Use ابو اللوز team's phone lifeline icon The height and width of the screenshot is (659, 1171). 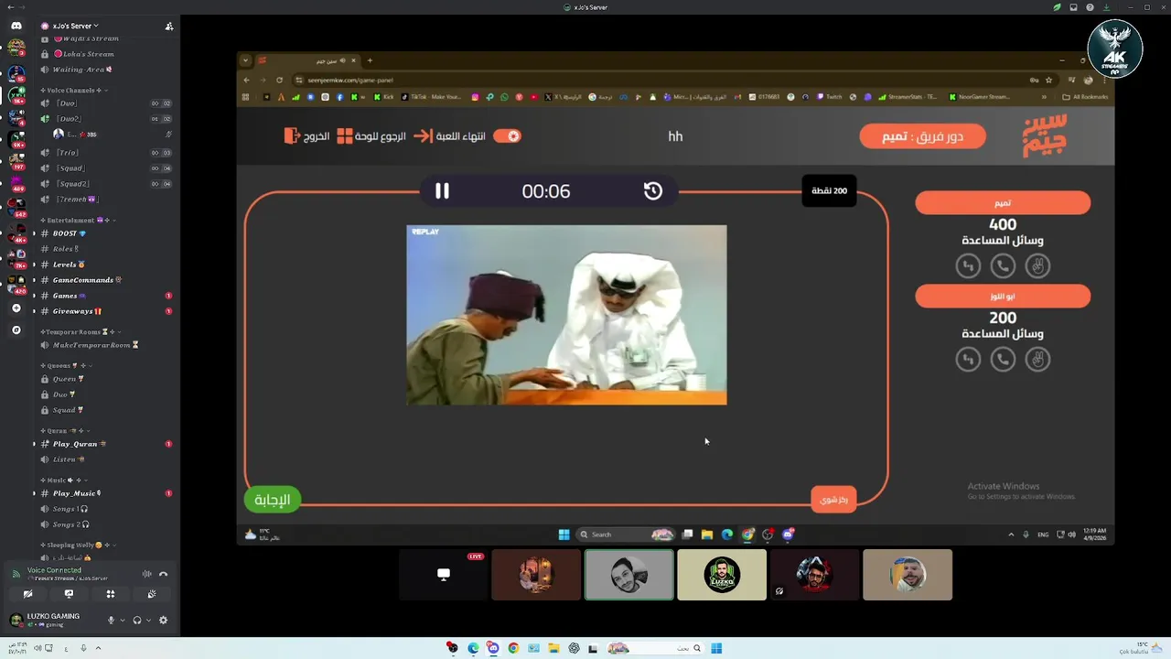pyautogui.click(x=1003, y=359)
